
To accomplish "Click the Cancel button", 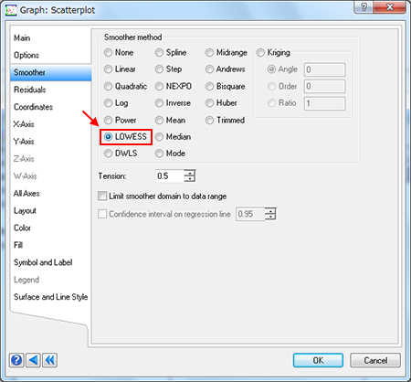I will coord(375,360).
